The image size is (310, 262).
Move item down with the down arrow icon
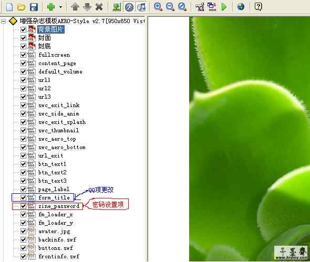(x=87, y=7)
